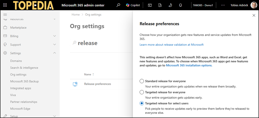This screenshot has height=118, width=259.
Task: Expand the Setup menu chevron
Action: (54, 116)
